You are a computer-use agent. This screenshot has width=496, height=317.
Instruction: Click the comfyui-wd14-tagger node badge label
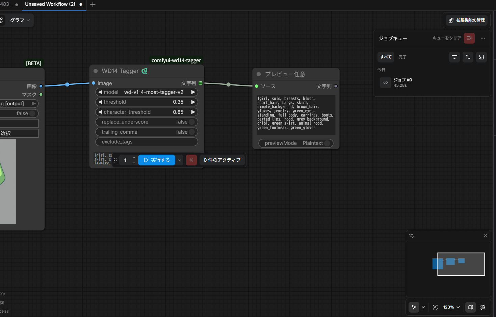tap(176, 60)
